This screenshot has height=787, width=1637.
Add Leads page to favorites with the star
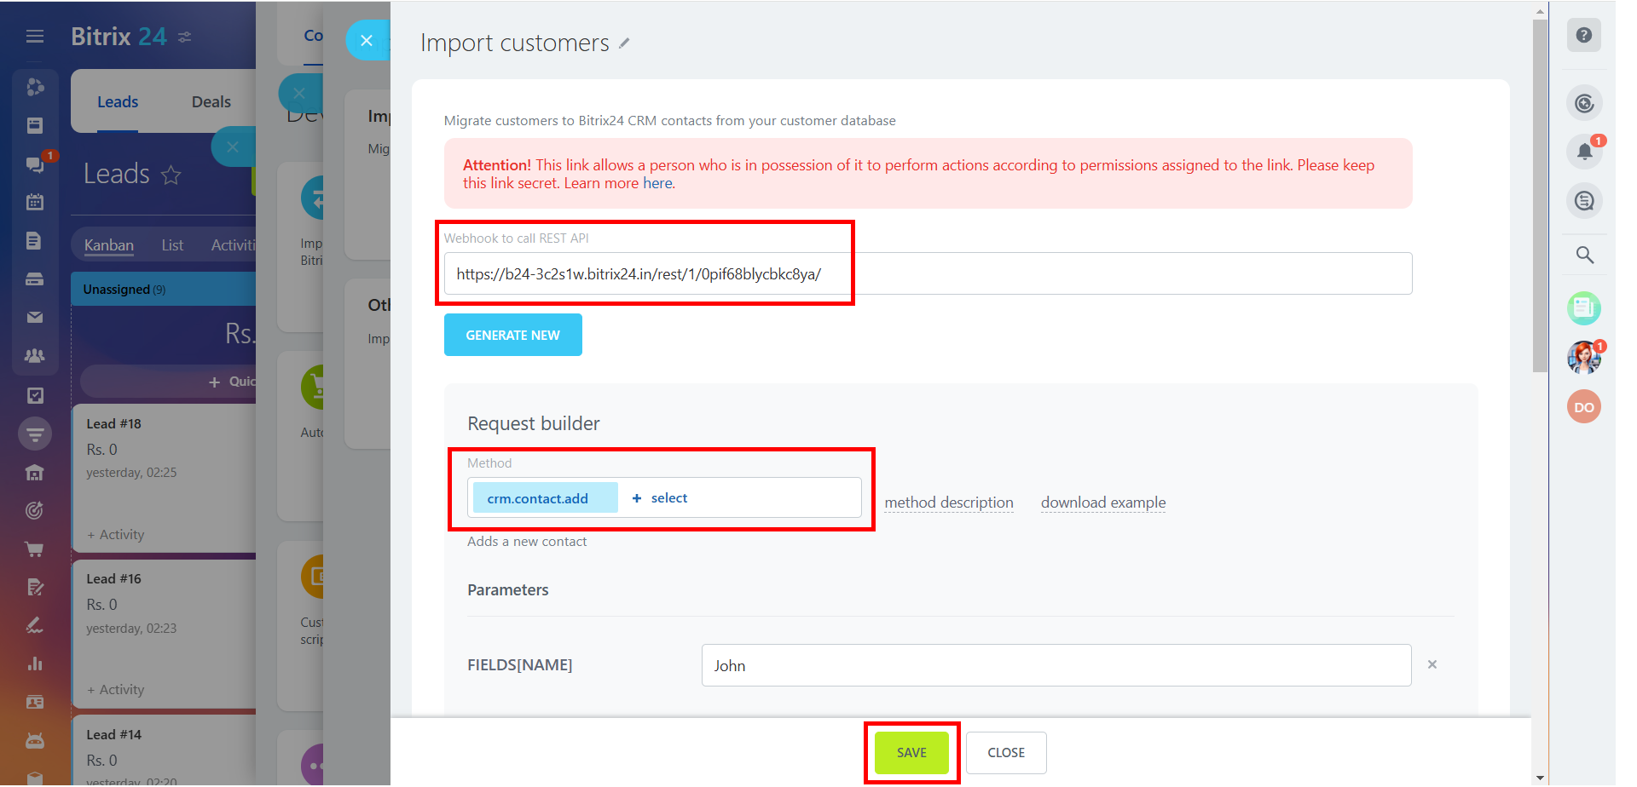tap(171, 175)
